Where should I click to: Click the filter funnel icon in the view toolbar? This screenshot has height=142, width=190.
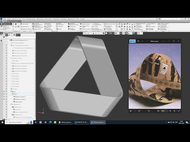tap(134, 34)
